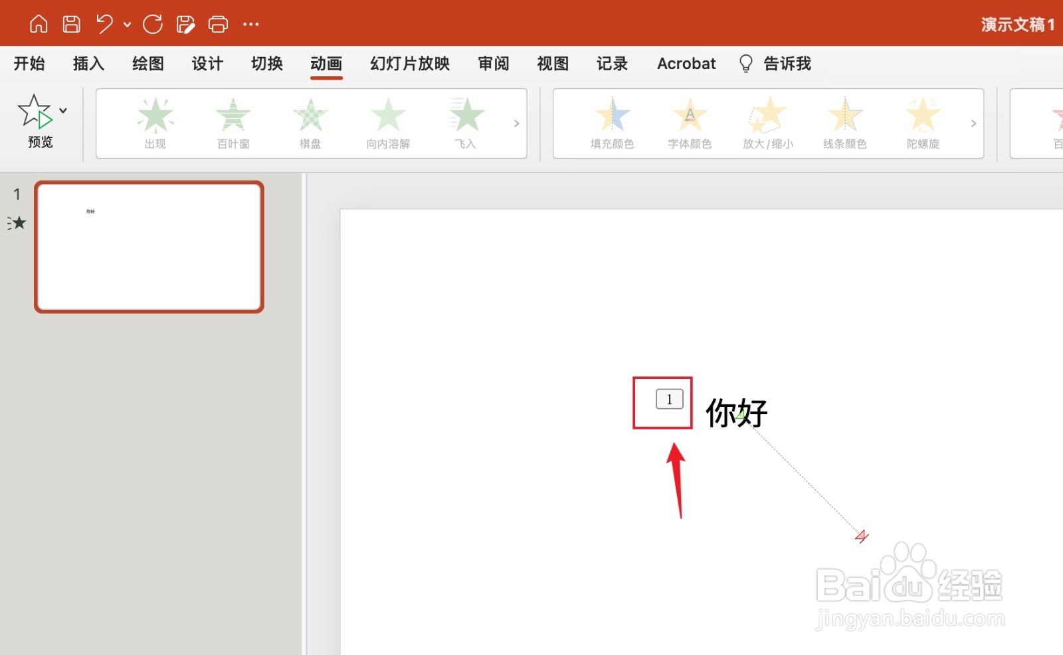Screen dimensions: 1063x655
Task: Apply the 棋盘 entrance animation
Action: tap(310, 123)
